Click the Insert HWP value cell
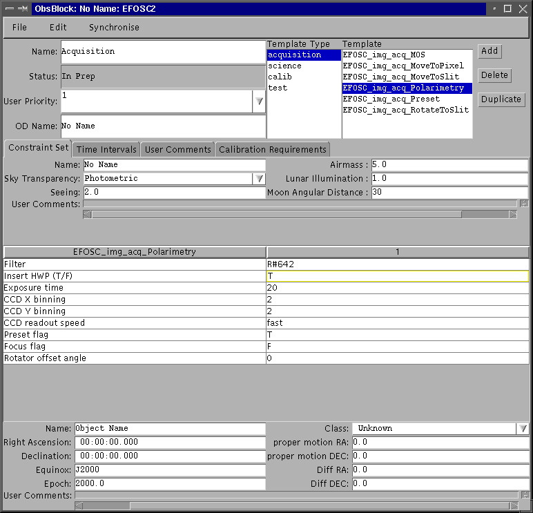This screenshot has height=513, width=533. point(398,276)
